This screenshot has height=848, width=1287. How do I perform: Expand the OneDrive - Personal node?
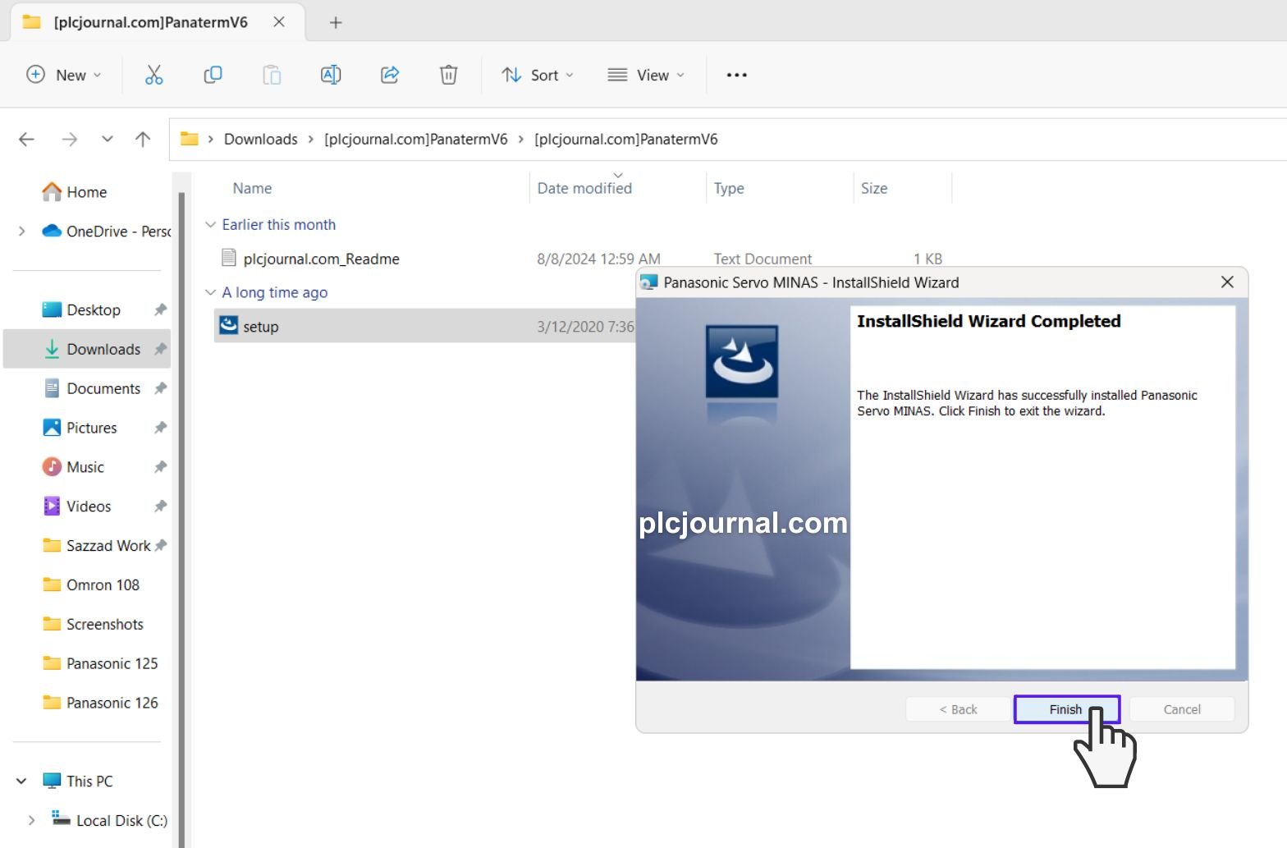(21, 231)
